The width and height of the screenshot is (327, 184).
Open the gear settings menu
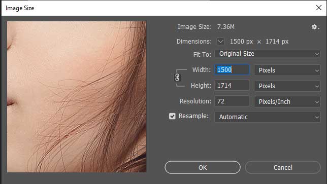coord(315,27)
